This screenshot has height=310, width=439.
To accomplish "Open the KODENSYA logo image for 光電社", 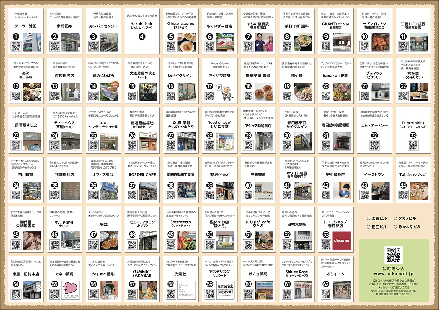I will point(187,290).
